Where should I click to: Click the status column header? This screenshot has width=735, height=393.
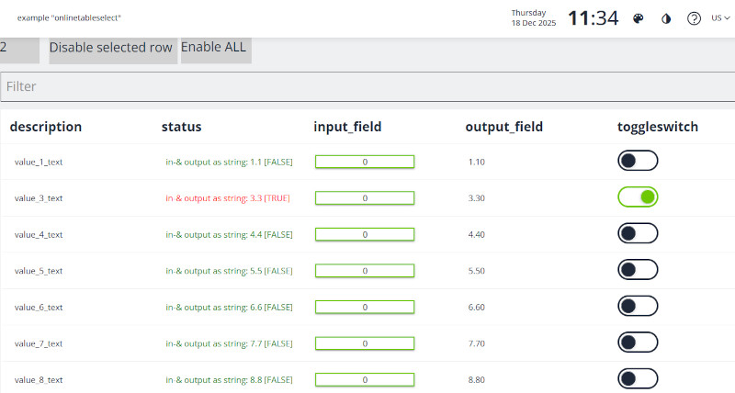point(181,127)
